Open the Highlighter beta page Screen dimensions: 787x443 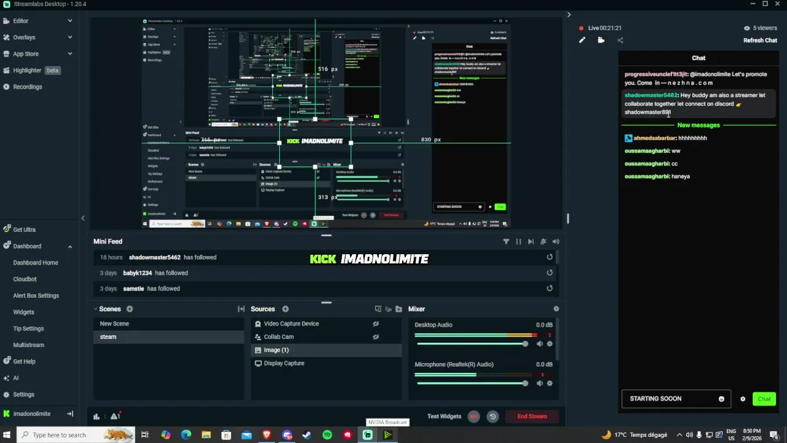(31, 70)
